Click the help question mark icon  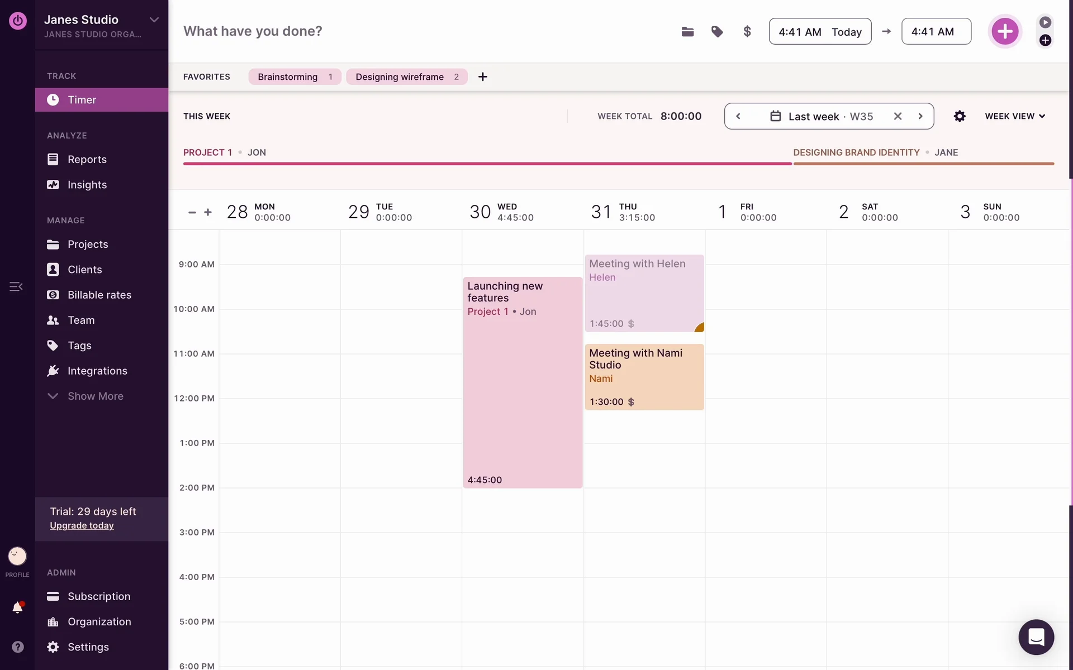point(17,647)
